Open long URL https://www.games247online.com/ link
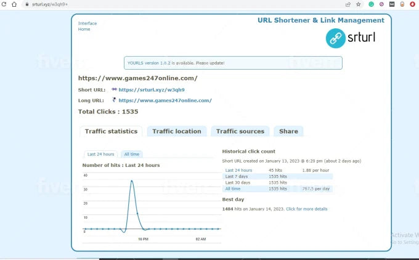The image size is (419, 260). tap(165, 100)
